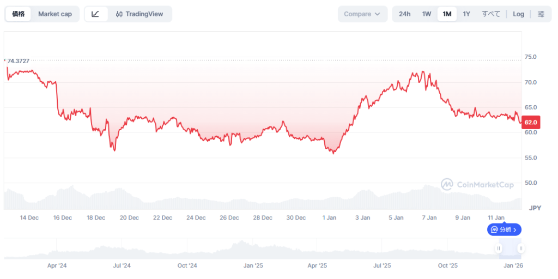Viewport: 558px width, 279px height.
Task: Grab the right range slider handle
Action: (x=521, y=248)
